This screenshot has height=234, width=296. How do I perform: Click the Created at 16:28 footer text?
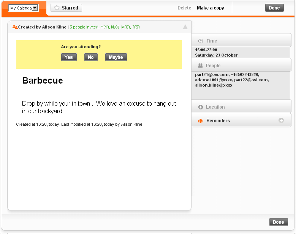pyautogui.click(x=80, y=124)
